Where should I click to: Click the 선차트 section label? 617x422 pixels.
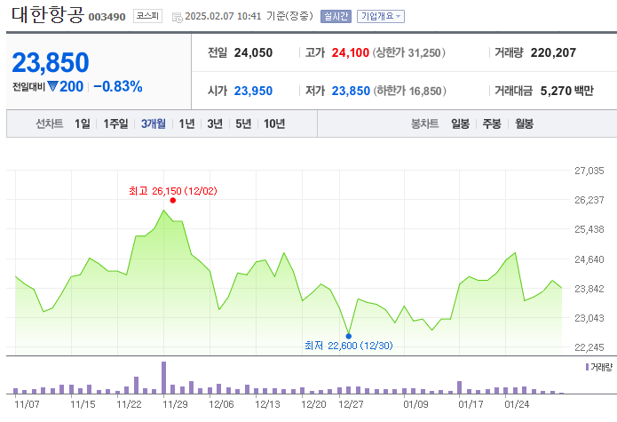point(50,124)
